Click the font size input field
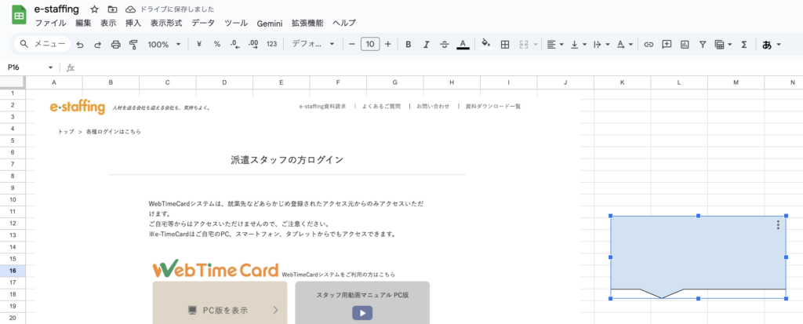Viewport: 803px width, 324px height. (370, 45)
